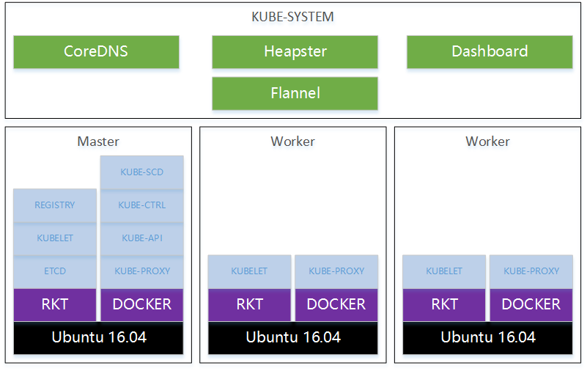587x371 pixels.
Task: Click the KUBE-API block
Action: pyautogui.click(x=142, y=238)
